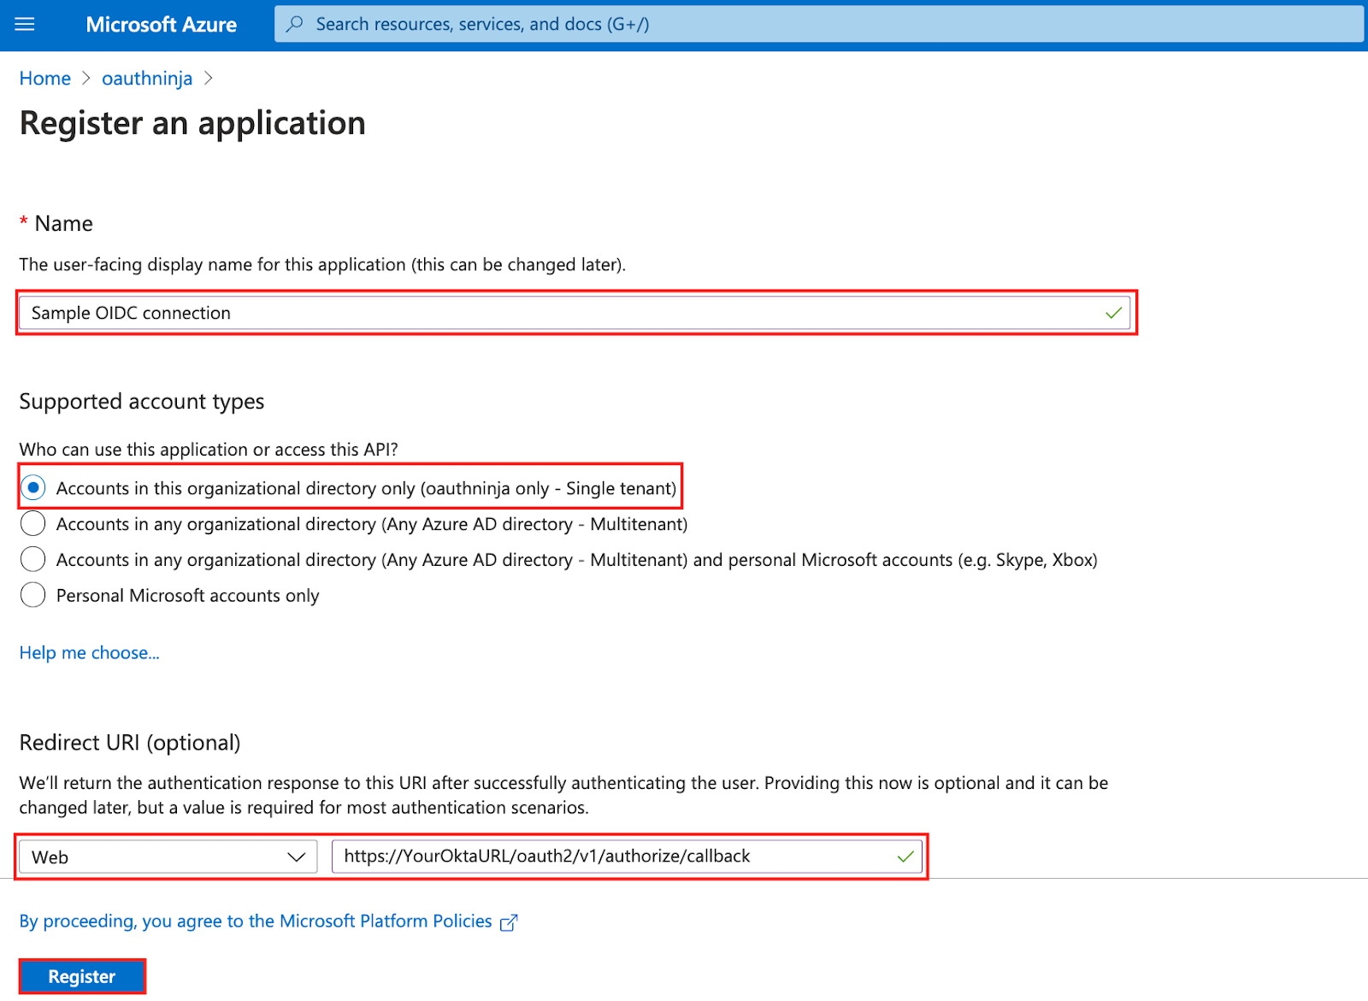Open the oauthninja breadcrumb

point(147,79)
